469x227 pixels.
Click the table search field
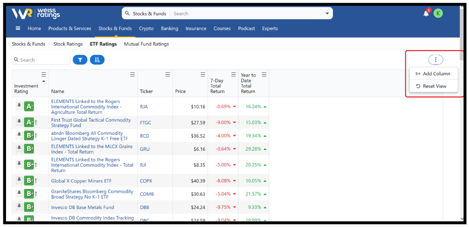(41, 60)
